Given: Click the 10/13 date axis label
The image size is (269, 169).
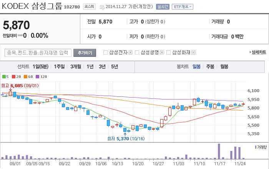Looking at the screenshot, I should 118,164.
